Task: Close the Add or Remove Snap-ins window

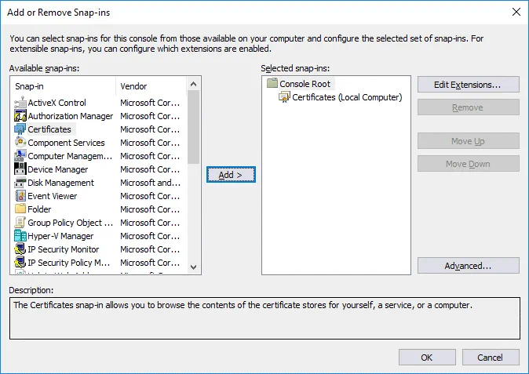Action: click(516, 12)
